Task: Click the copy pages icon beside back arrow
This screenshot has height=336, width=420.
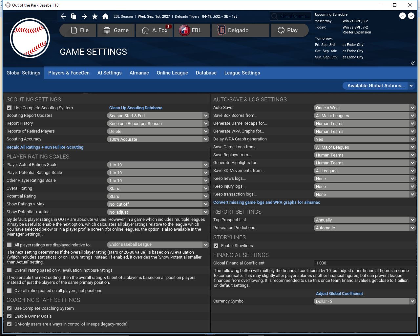Action: point(74,16)
